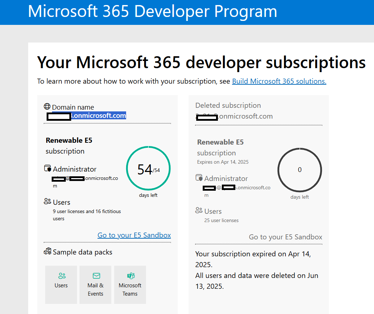Click '9 user licenses and 16 fictitious users' text
The width and height of the screenshot is (374, 314).
click(x=87, y=215)
